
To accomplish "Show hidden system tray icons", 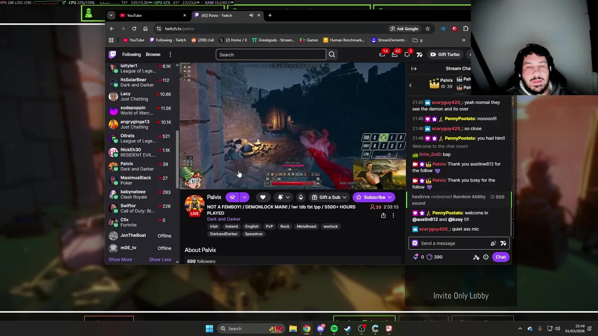I will [x=520, y=329].
